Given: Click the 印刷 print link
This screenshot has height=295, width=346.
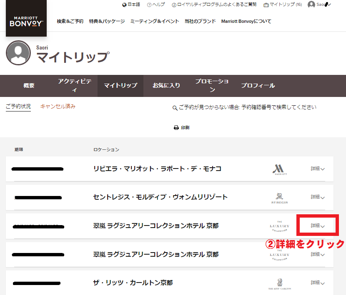Looking at the screenshot, I should point(185,128).
